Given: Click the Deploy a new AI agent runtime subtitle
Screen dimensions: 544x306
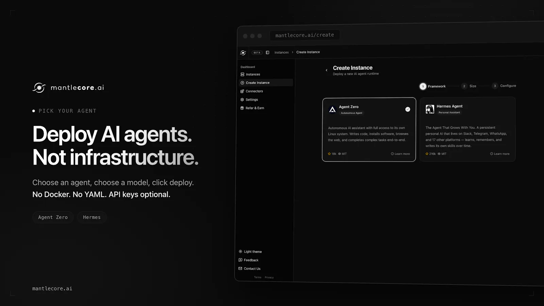Looking at the screenshot, I should [x=356, y=74].
